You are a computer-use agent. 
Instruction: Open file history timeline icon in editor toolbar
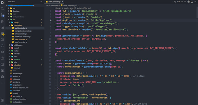point(175,2)
